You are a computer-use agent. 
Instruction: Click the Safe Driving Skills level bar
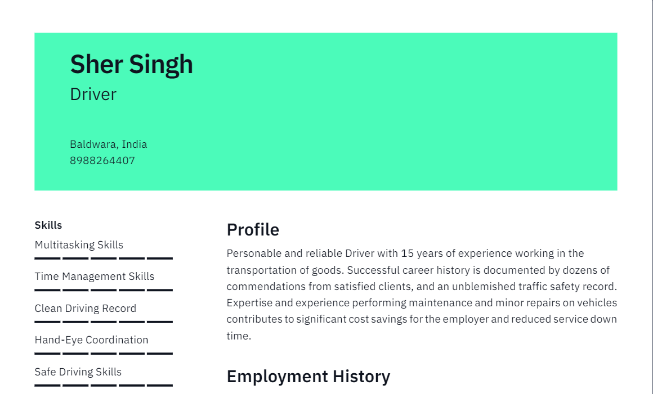pos(104,385)
